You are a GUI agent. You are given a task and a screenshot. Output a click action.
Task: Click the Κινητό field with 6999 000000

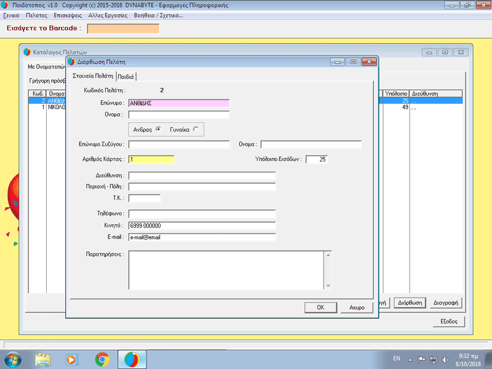[202, 226]
